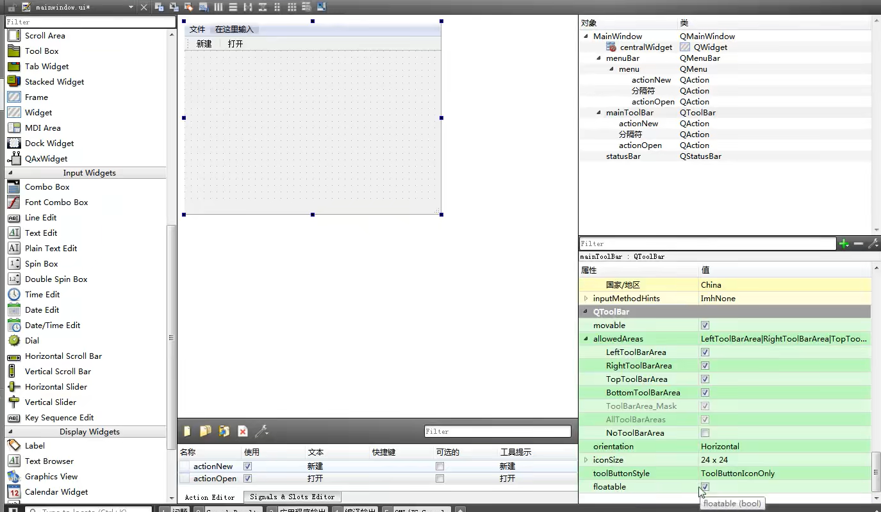881x512 pixels.
Task: Open the Action Editor configure wrench icon
Action: 261,431
